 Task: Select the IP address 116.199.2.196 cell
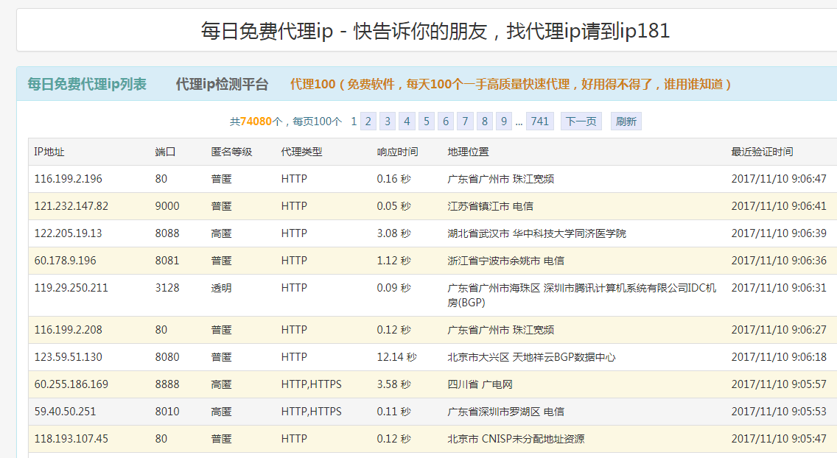point(69,179)
